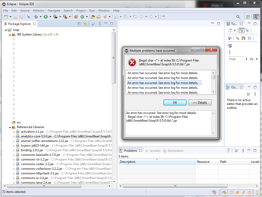The image size is (262, 197).
Task: Collapse the soap project node
Action: click(x=6, y=30)
